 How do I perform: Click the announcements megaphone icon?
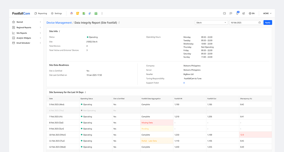[x=243, y=13]
